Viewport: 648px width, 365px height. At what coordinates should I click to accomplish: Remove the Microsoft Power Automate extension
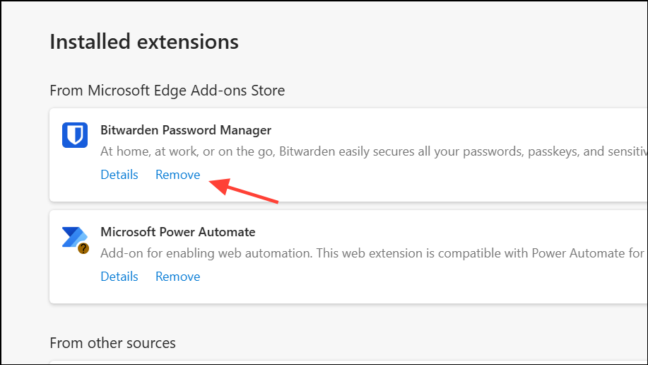point(177,277)
